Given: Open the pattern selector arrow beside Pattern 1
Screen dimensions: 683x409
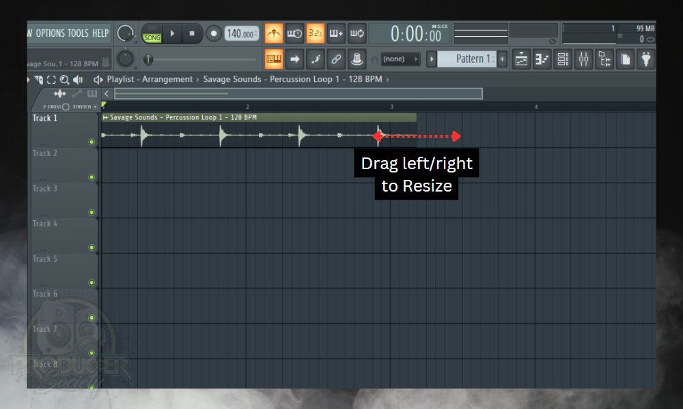Looking at the screenshot, I should [x=432, y=59].
